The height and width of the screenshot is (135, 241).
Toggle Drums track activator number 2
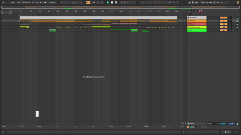coord(224,21)
